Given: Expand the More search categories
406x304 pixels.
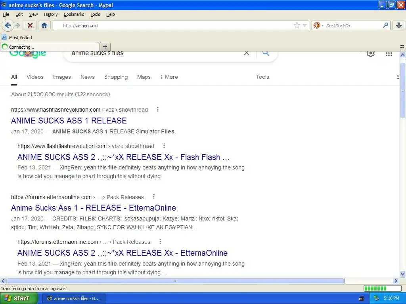Looking at the screenshot, I should click(169, 77).
